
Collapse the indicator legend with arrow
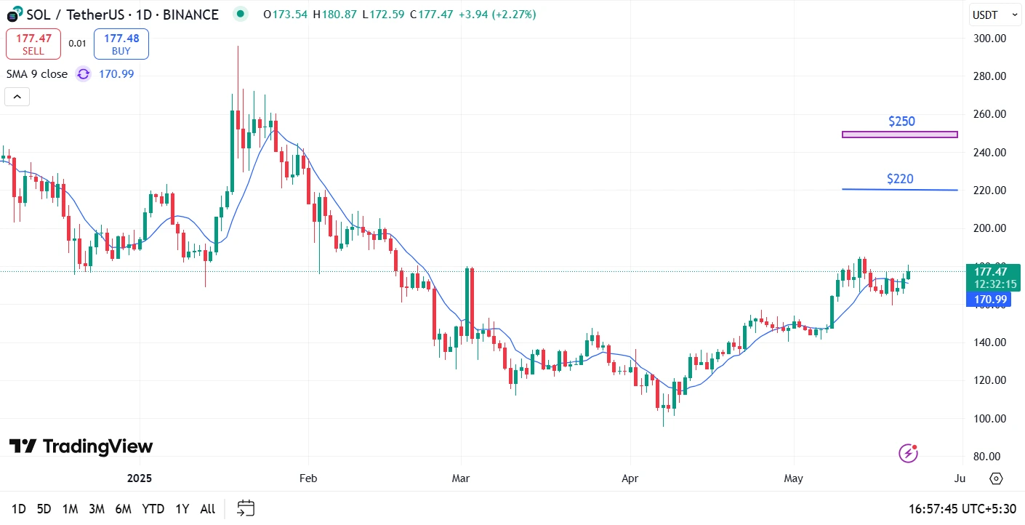coord(17,97)
